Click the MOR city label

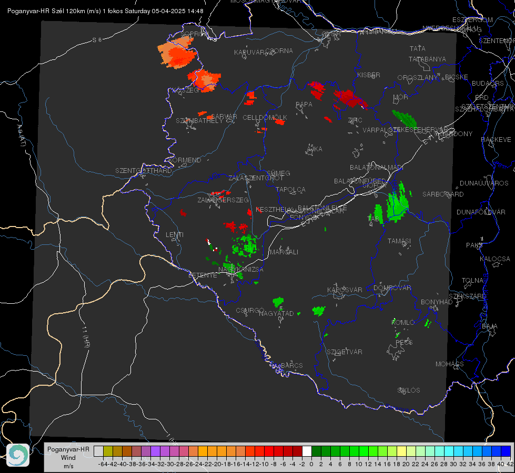click(x=401, y=97)
